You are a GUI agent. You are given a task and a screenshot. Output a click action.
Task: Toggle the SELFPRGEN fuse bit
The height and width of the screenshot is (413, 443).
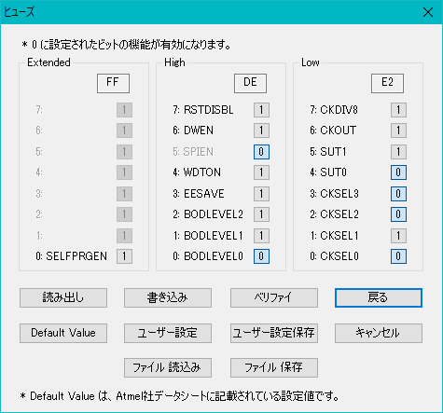pyautogui.click(x=124, y=256)
